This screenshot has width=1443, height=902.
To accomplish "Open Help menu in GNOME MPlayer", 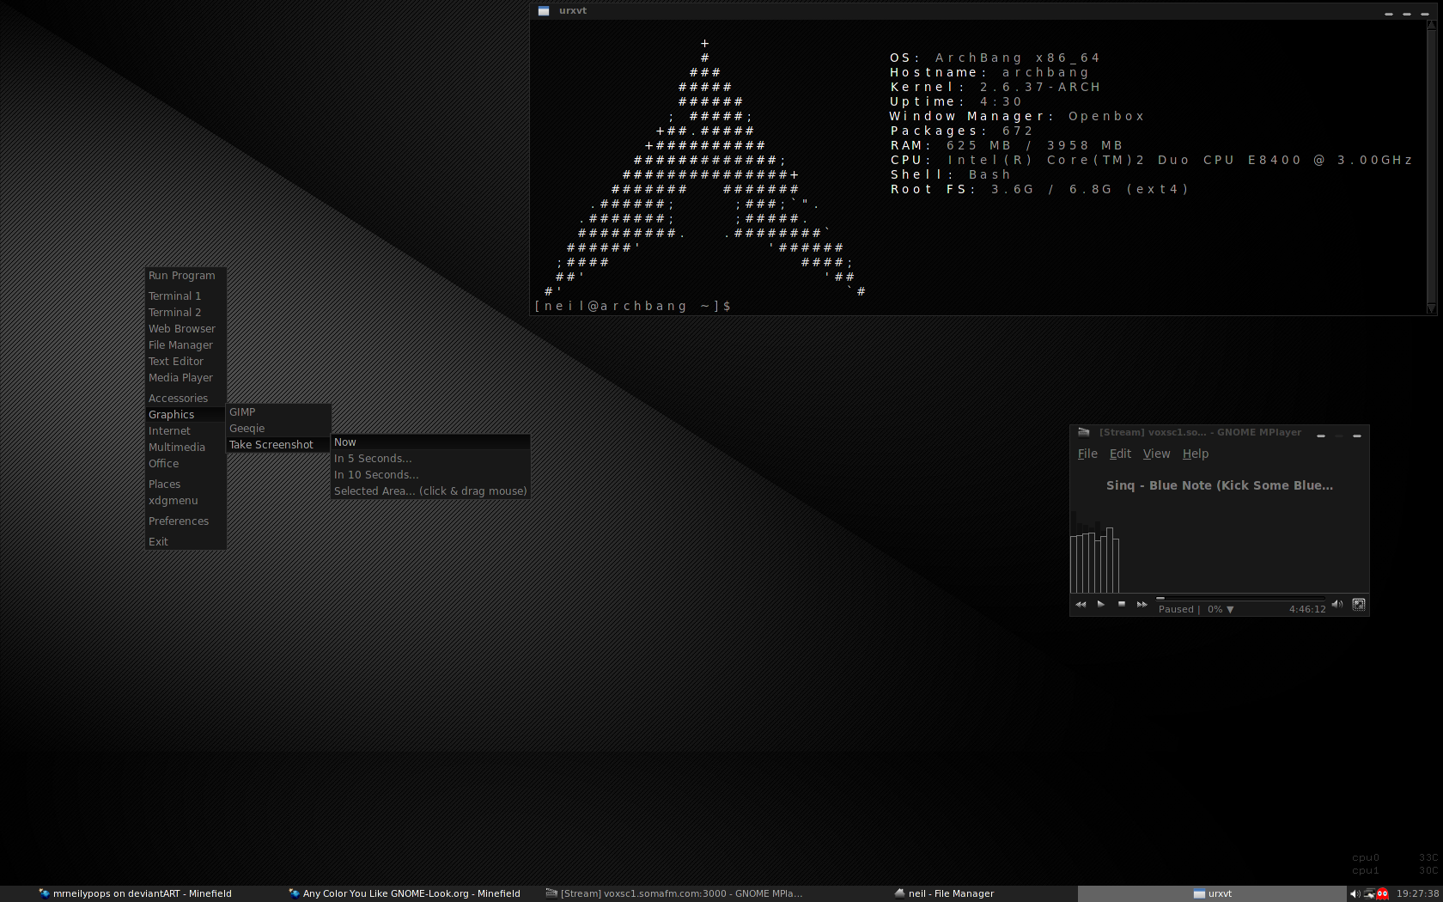I will click(1196, 454).
